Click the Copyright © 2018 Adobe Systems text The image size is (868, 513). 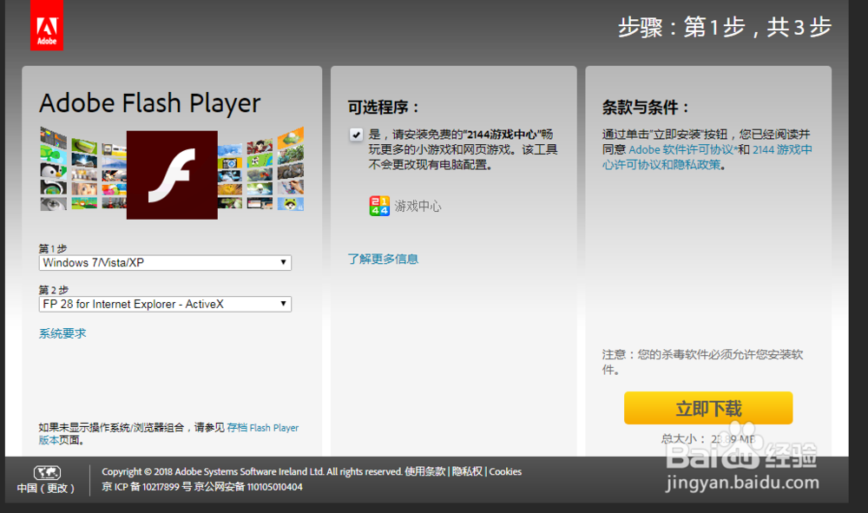point(252,471)
